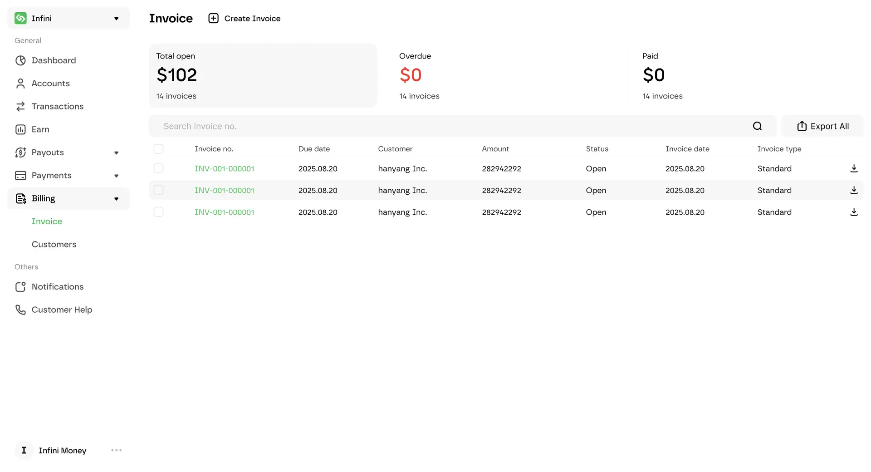The height and width of the screenshot is (472, 871).
Task: Go to Accounts in sidebar
Action: (x=50, y=84)
